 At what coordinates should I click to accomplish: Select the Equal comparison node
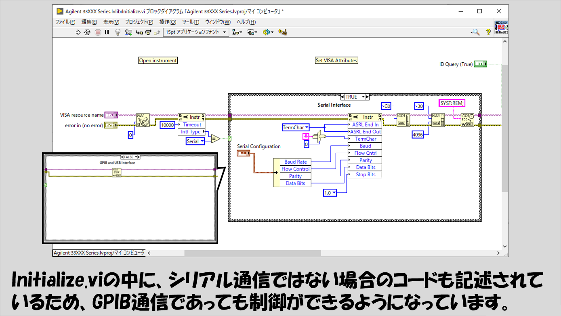pos(215,139)
